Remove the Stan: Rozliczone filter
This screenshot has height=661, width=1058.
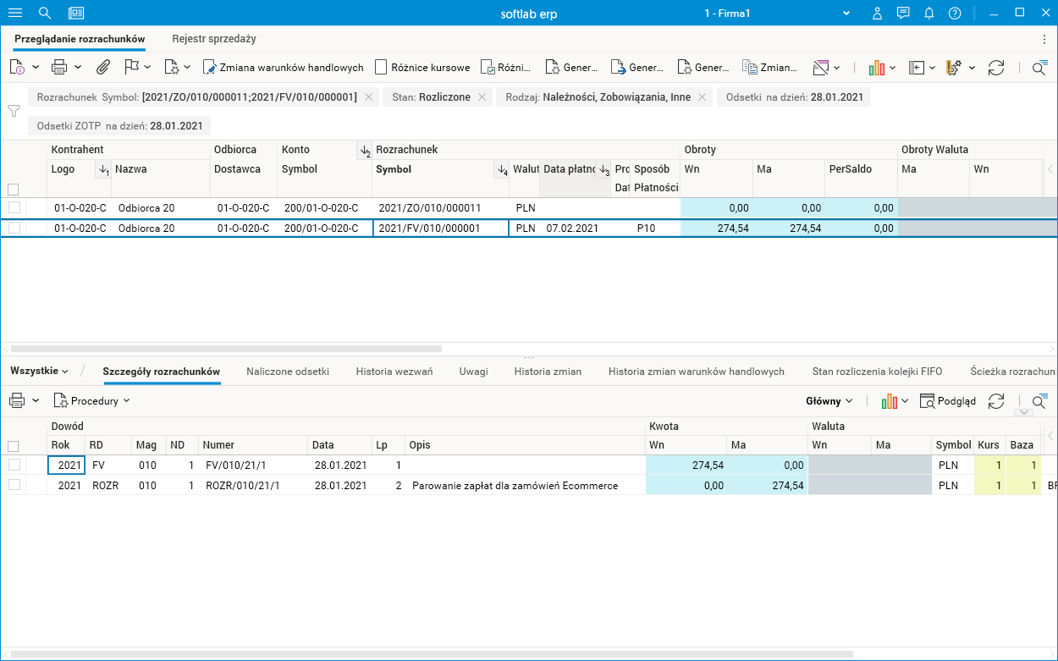click(482, 97)
